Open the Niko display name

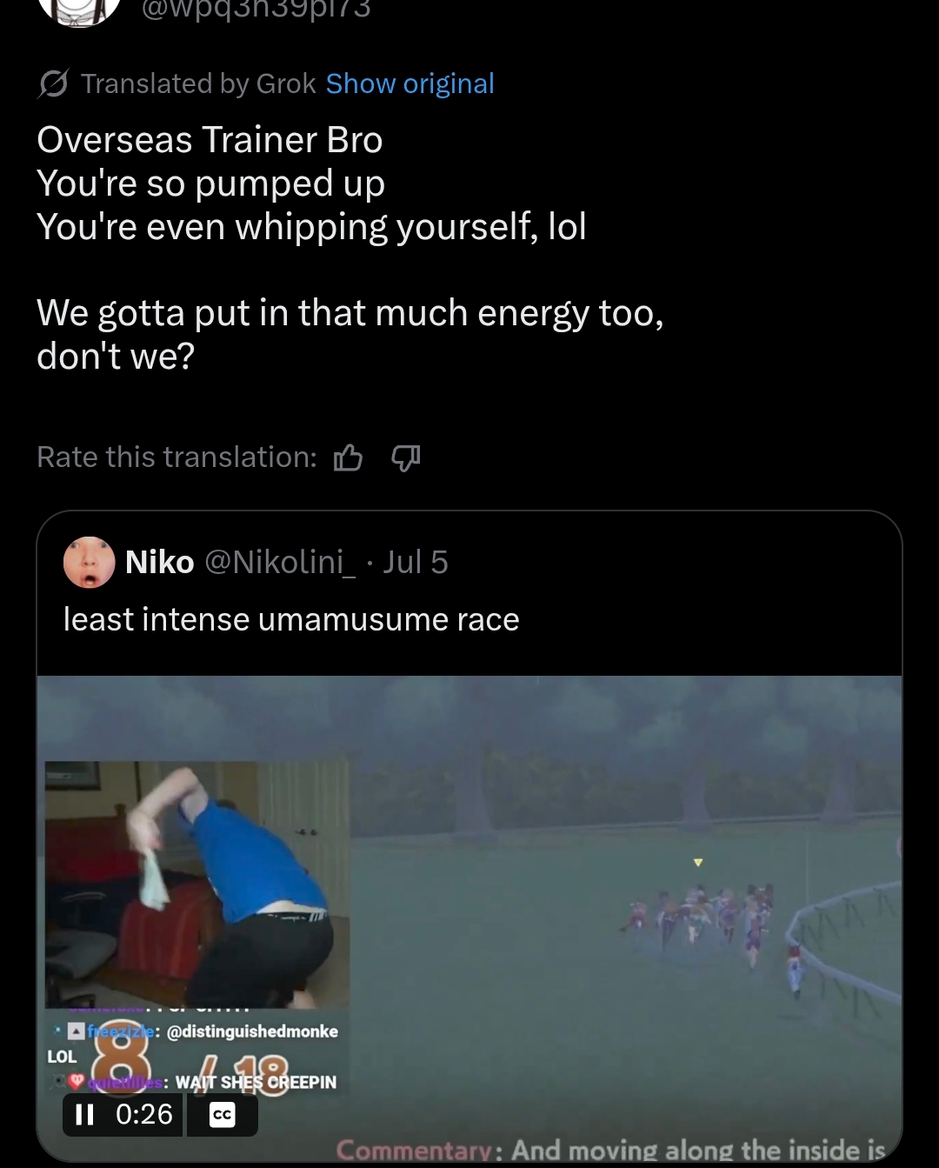pos(159,562)
